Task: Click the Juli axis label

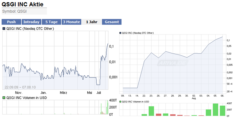Action: tap(98, 93)
